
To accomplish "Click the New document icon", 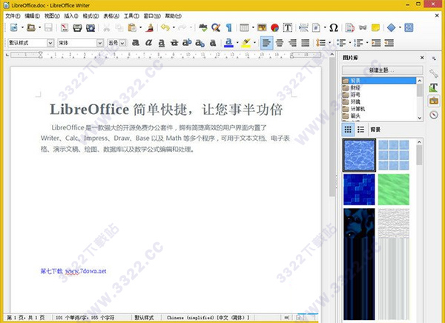I will tap(13, 27).
